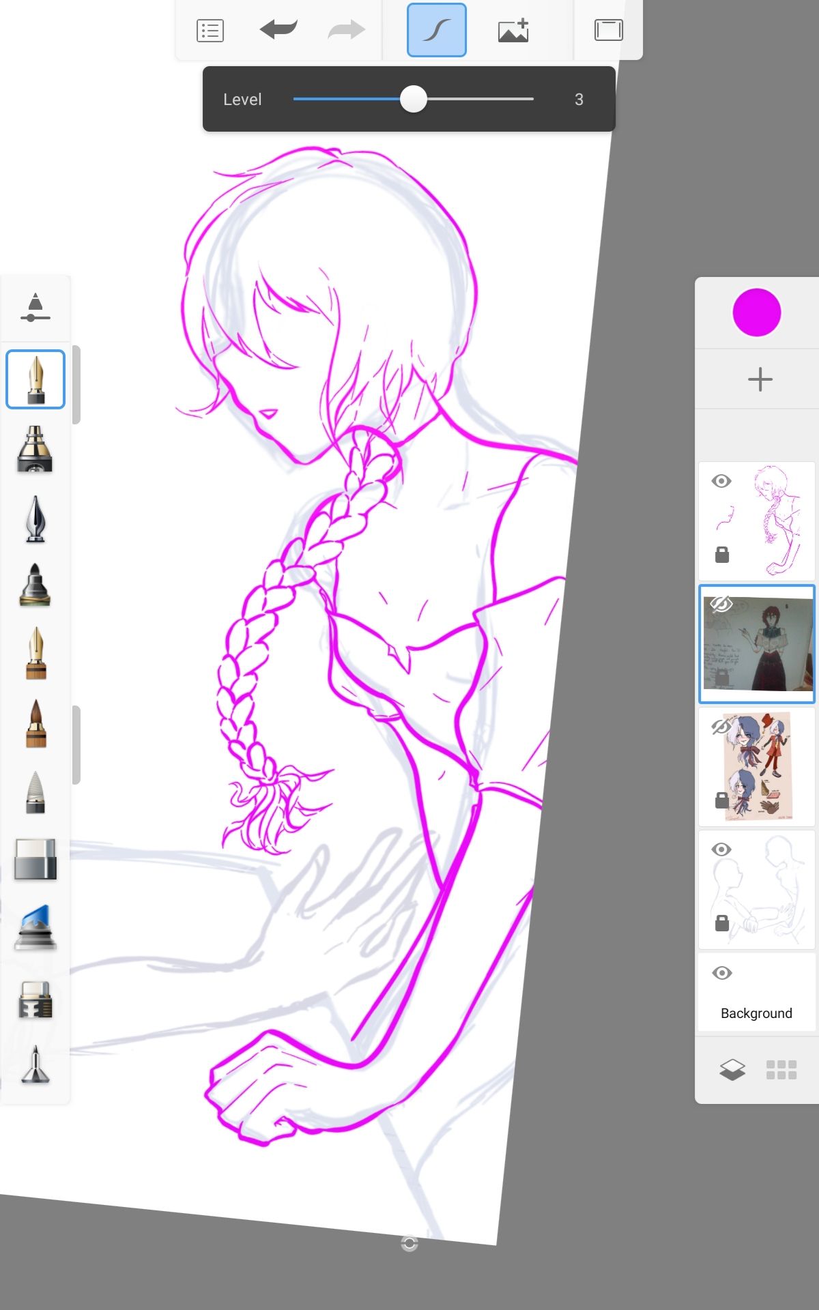The height and width of the screenshot is (1310, 819).
Task: Open brush properties above the brush palette
Action: click(x=35, y=307)
